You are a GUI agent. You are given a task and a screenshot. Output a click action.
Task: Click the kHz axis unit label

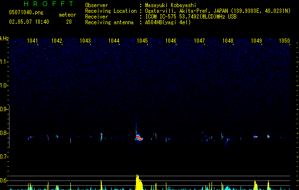point(4,38)
